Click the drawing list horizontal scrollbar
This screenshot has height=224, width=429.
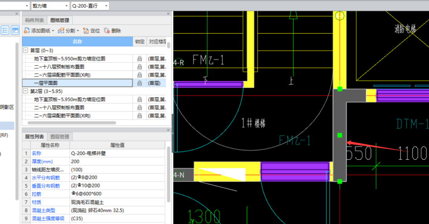click(x=72, y=123)
